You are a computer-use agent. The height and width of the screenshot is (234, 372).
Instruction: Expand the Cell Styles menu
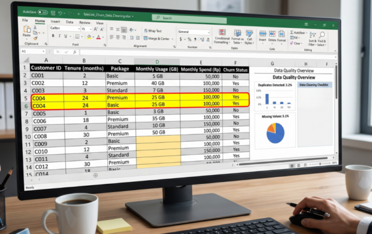tap(249, 37)
